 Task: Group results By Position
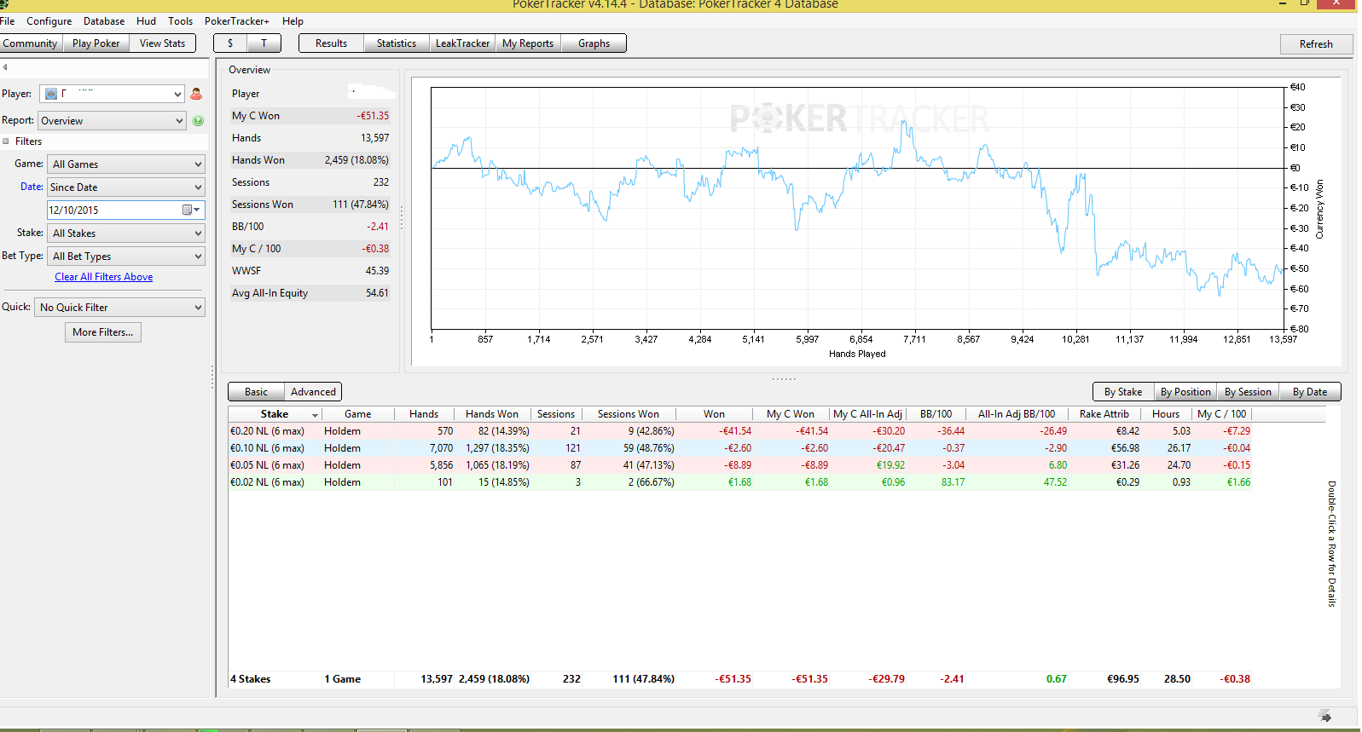pos(1185,392)
